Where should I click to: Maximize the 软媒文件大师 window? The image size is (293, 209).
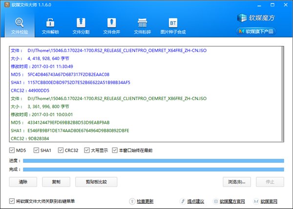[x=272, y=5]
